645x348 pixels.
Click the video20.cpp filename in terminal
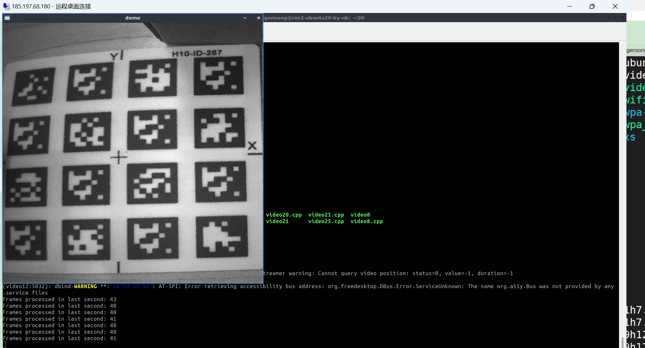tap(284, 215)
